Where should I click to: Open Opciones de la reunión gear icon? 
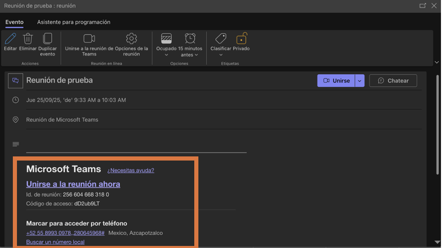(132, 39)
